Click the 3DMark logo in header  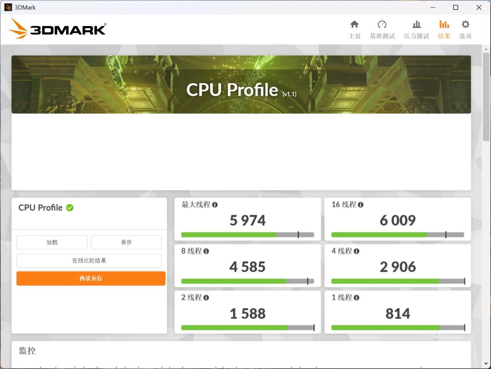(x=58, y=28)
